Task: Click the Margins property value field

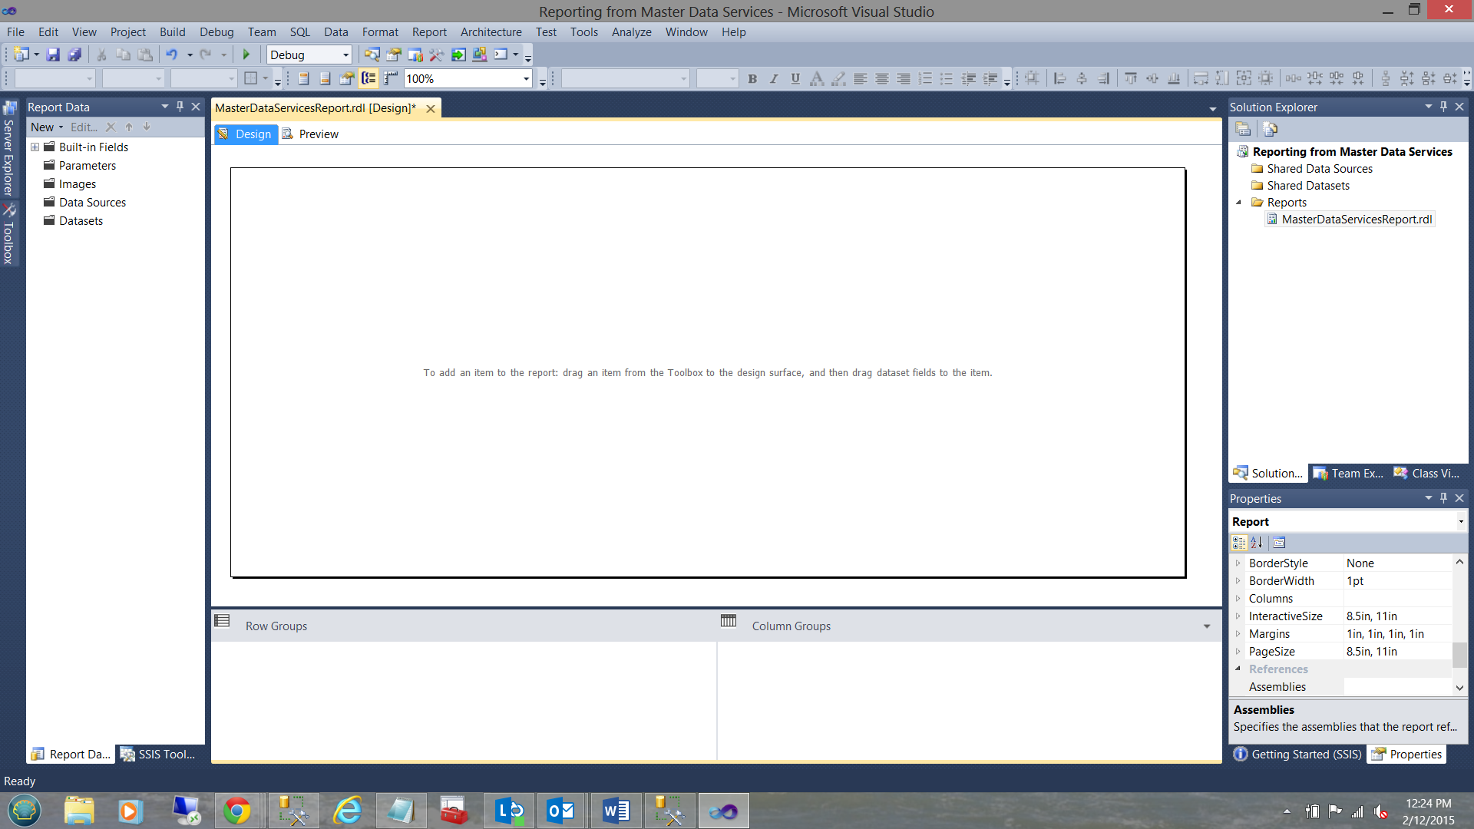Action: pyautogui.click(x=1397, y=634)
